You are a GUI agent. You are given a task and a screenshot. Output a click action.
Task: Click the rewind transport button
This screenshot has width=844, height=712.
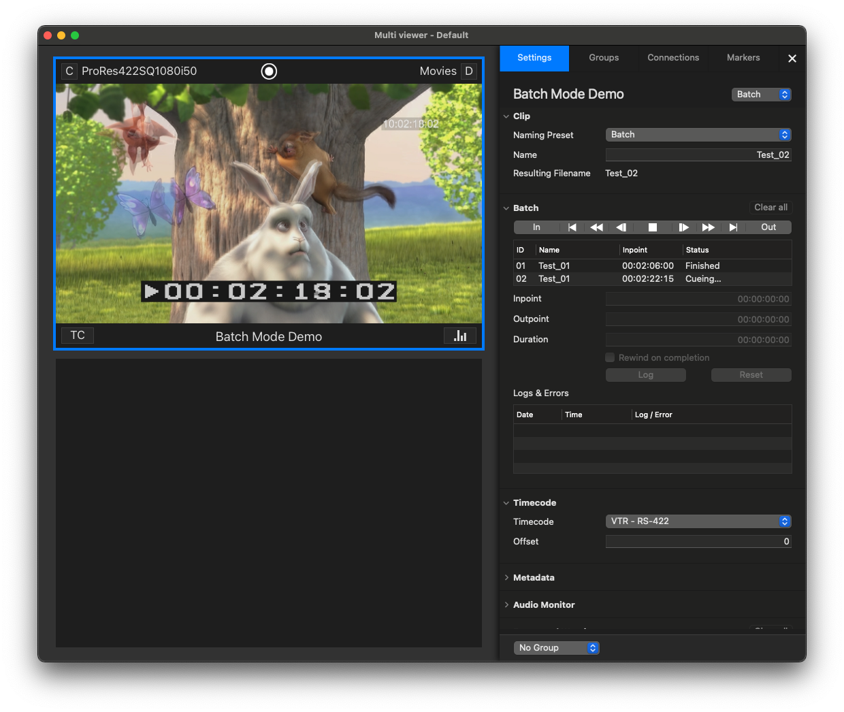point(596,227)
